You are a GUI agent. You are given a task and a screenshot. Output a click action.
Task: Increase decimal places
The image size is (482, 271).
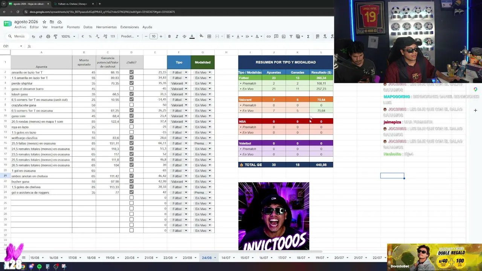point(105,37)
